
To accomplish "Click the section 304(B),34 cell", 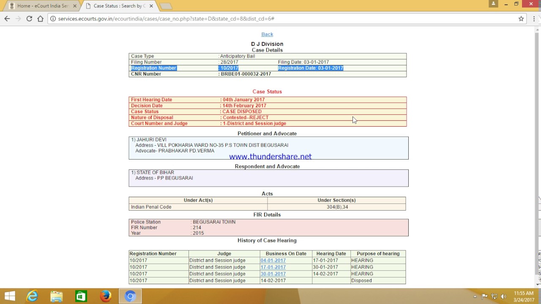I will pyautogui.click(x=337, y=207).
